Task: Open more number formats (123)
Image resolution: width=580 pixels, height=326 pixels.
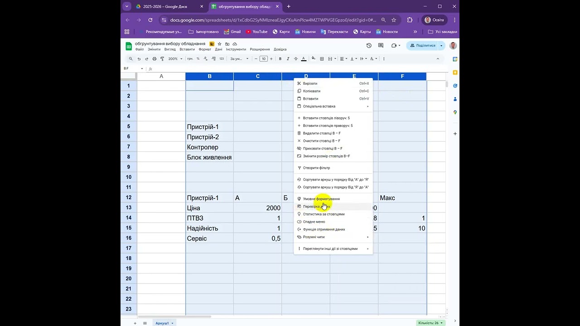Action: pyautogui.click(x=222, y=59)
